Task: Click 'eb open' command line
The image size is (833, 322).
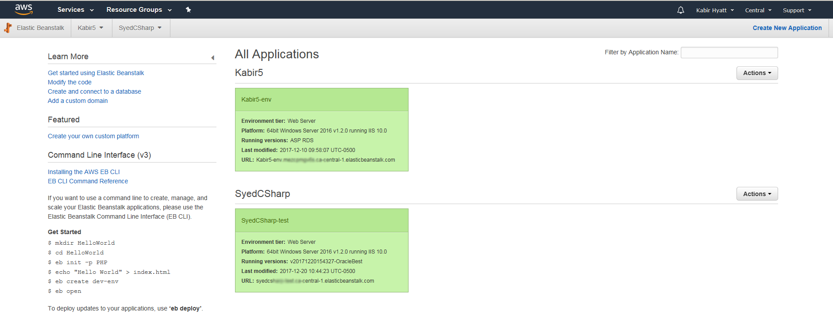Action: tap(65, 291)
